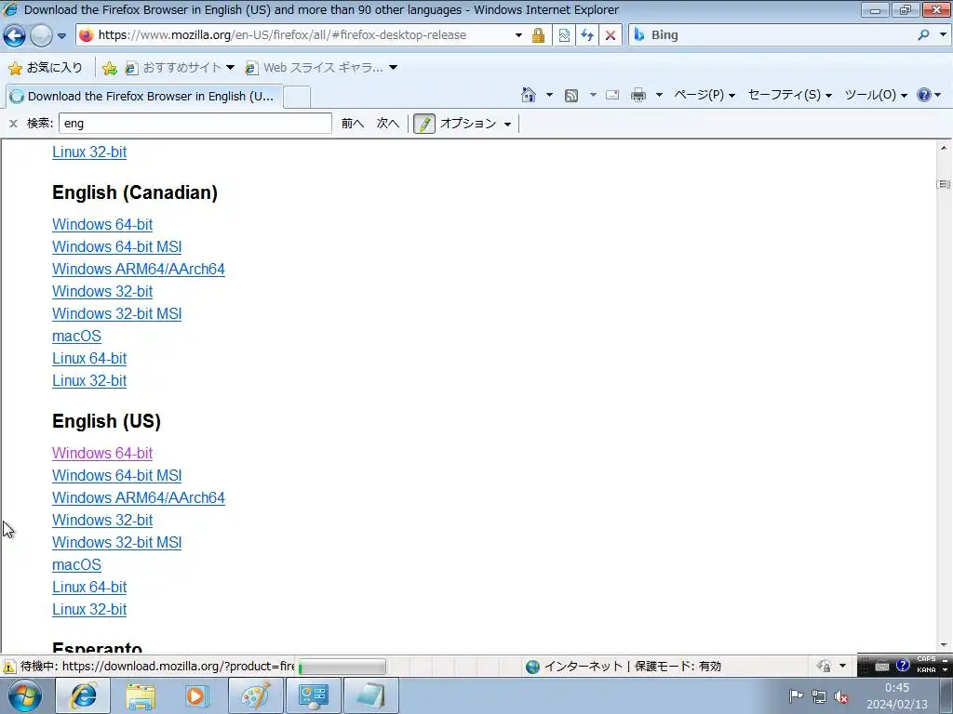The width and height of the screenshot is (953, 714).
Task: Click Internet Explorer taskbar icon
Action: click(x=83, y=695)
